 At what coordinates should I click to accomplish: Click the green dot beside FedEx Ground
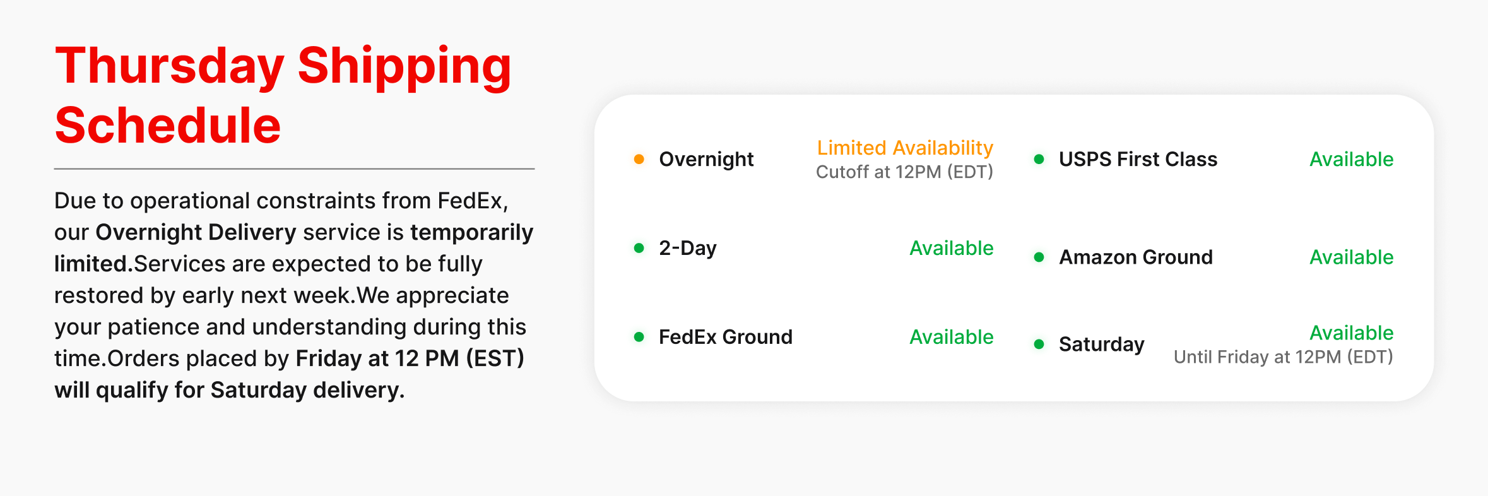pyautogui.click(x=639, y=337)
